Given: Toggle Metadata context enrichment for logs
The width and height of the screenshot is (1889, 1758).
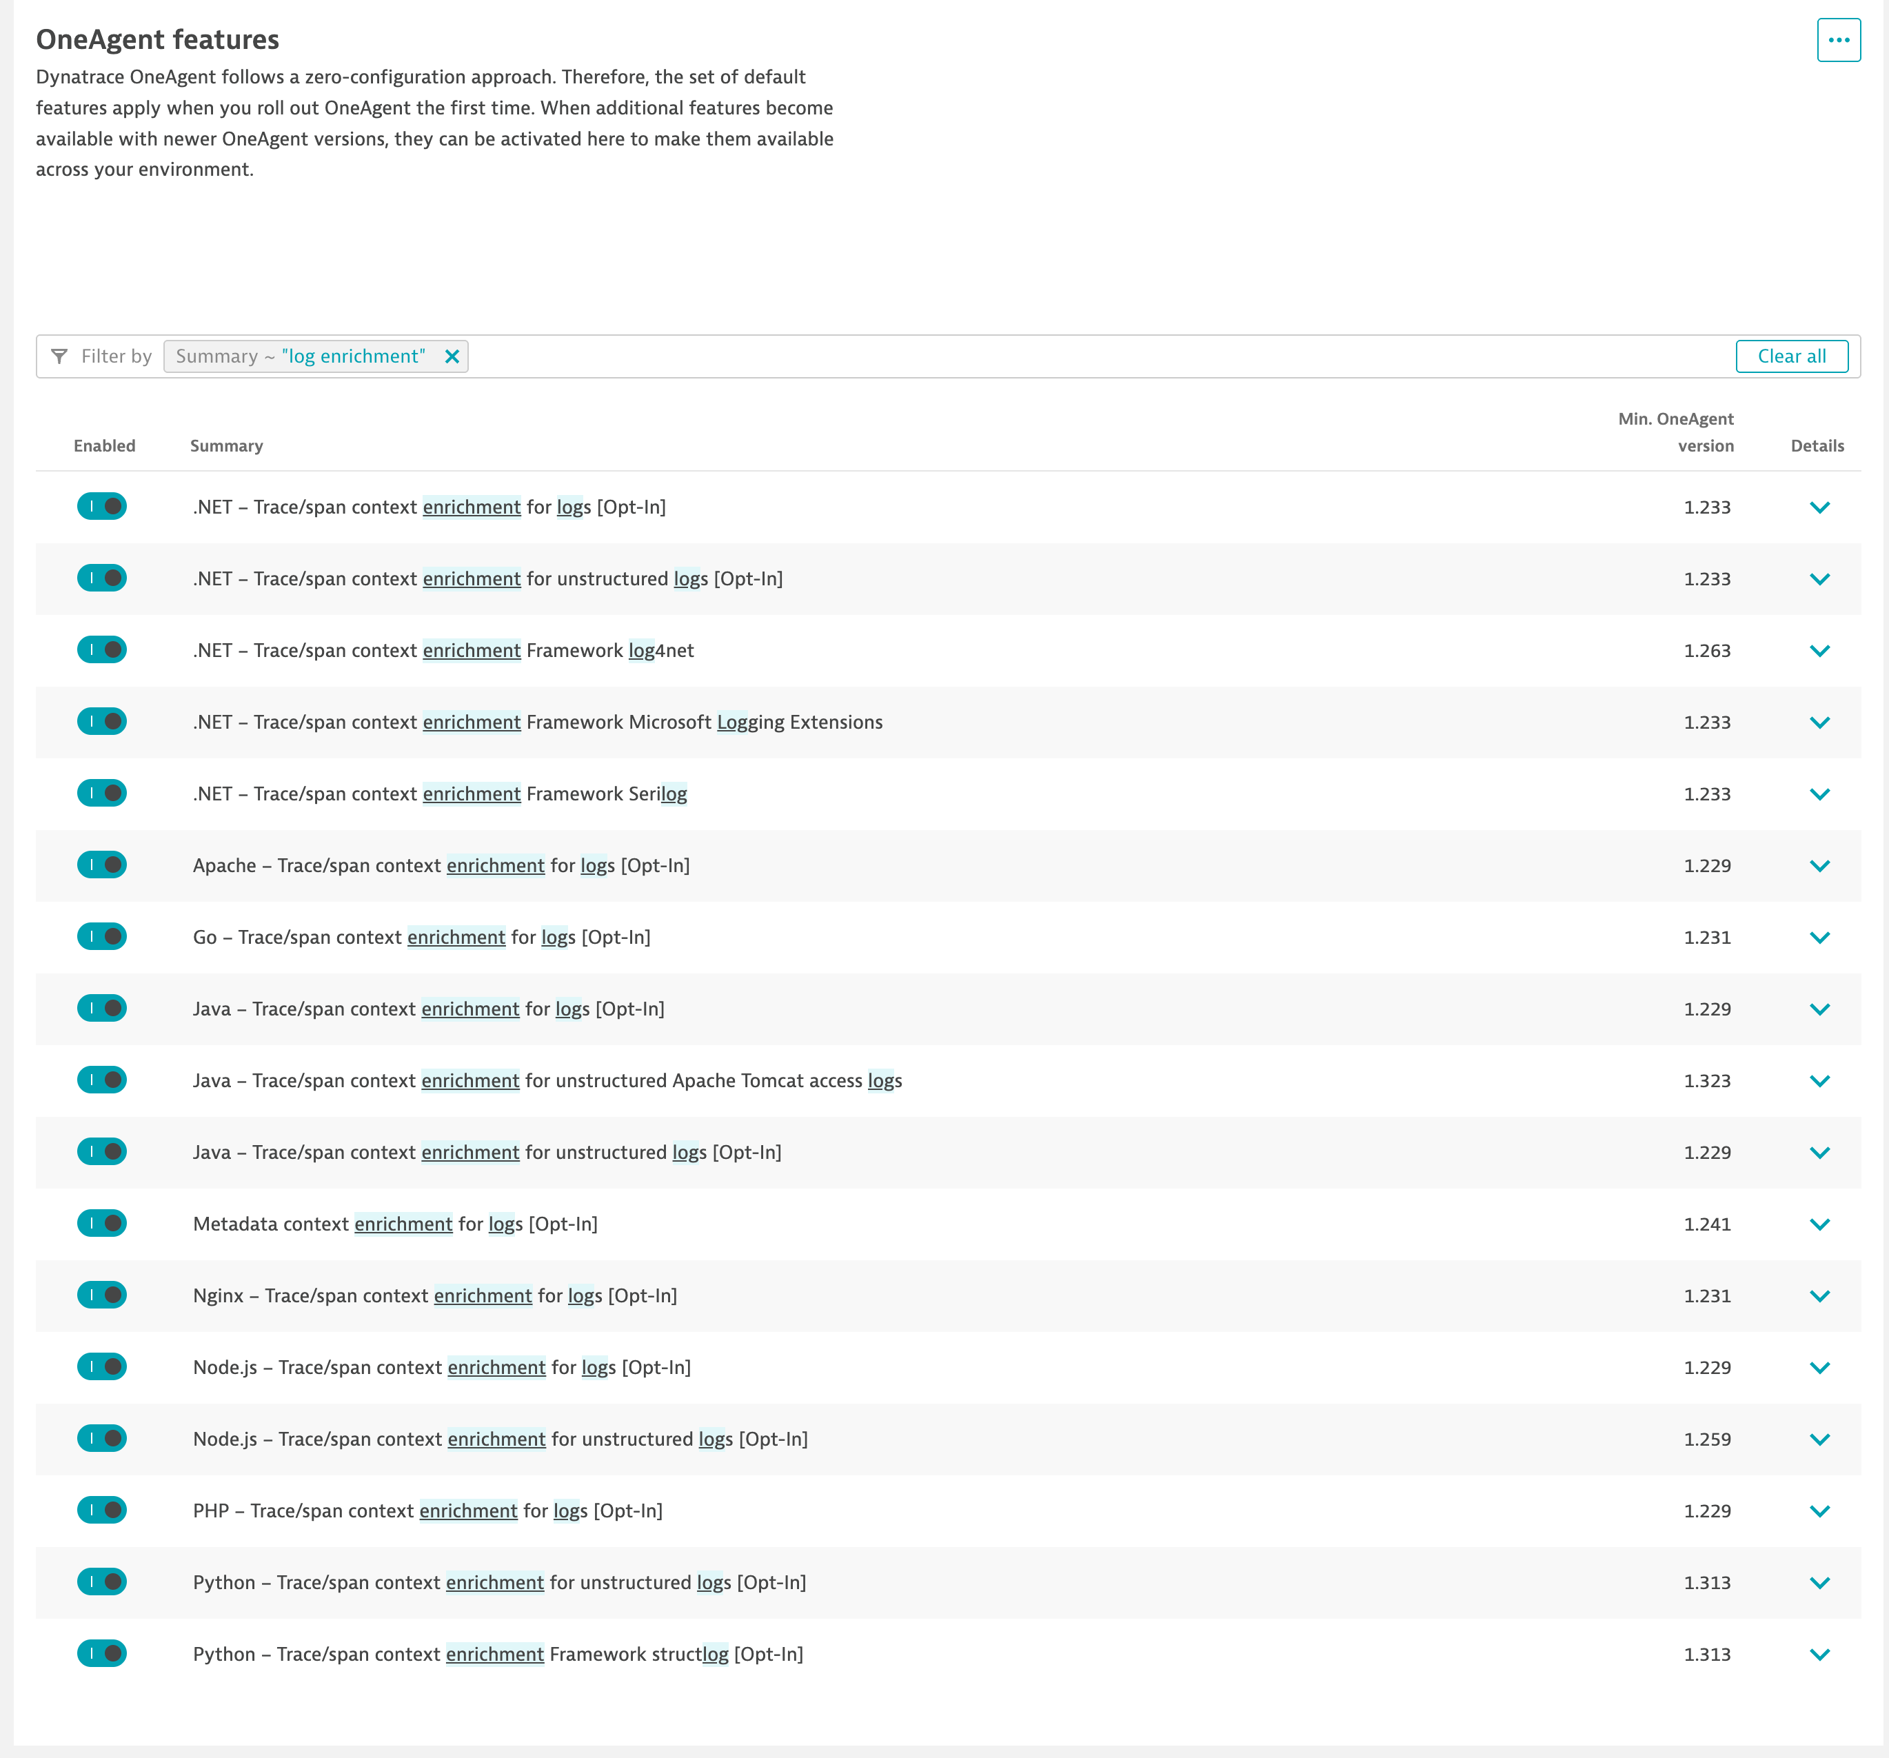Looking at the screenshot, I should pyautogui.click(x=101, y=1223).
